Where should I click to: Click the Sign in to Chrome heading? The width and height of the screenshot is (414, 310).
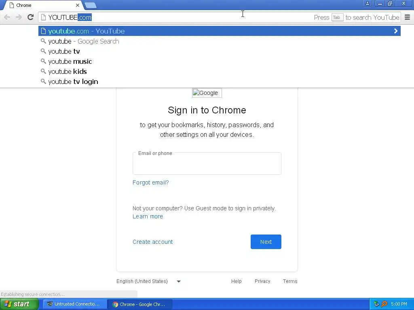click(207, 110)
